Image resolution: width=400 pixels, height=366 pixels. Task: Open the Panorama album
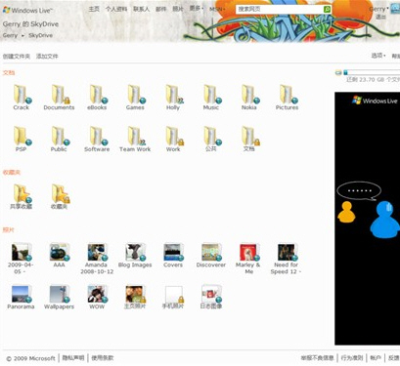click(21, 298)
